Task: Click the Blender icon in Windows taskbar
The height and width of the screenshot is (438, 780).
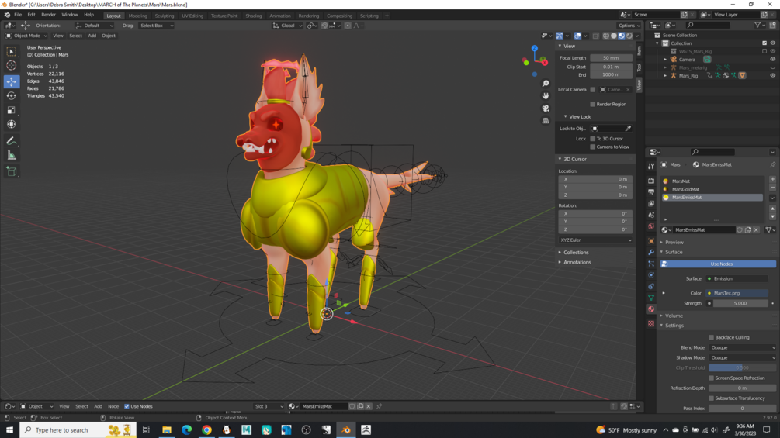Action: [345, 430]
